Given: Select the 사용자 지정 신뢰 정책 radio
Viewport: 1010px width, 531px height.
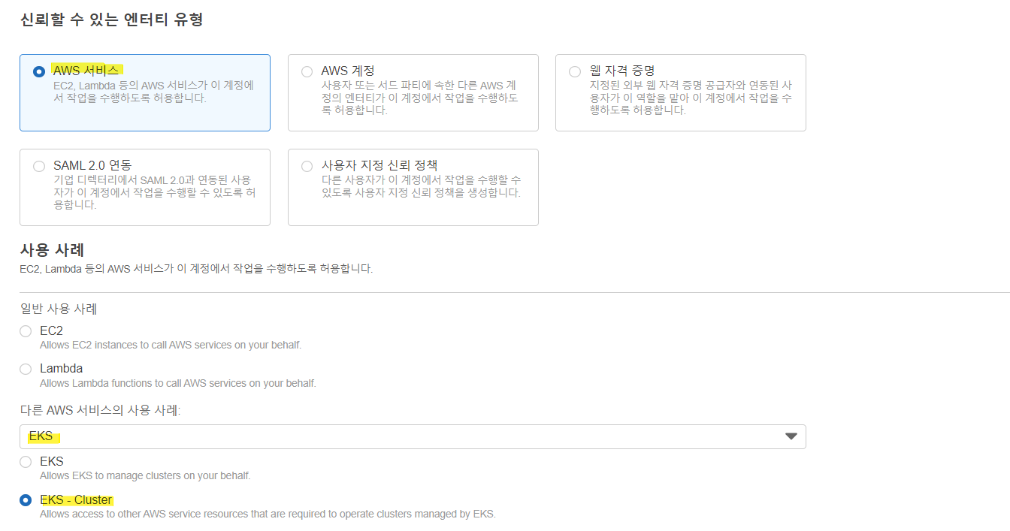Looking at the screenshot, I should 307,166.
